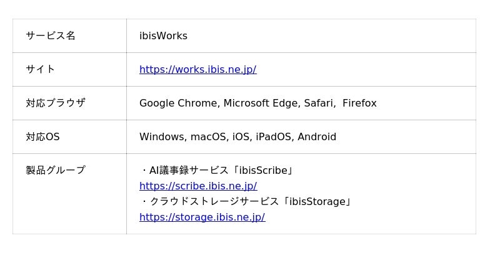
Task: Click the 対応ブラウザ row label
Action: tap(56, 103)
